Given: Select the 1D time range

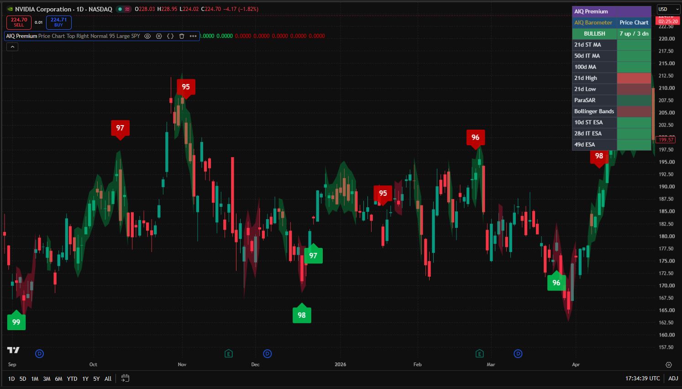Looking at the screenshot, I should [x=11, y=378].
